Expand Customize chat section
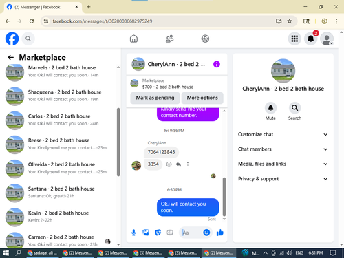Viewport: 344px width, 258px height. 283,134
